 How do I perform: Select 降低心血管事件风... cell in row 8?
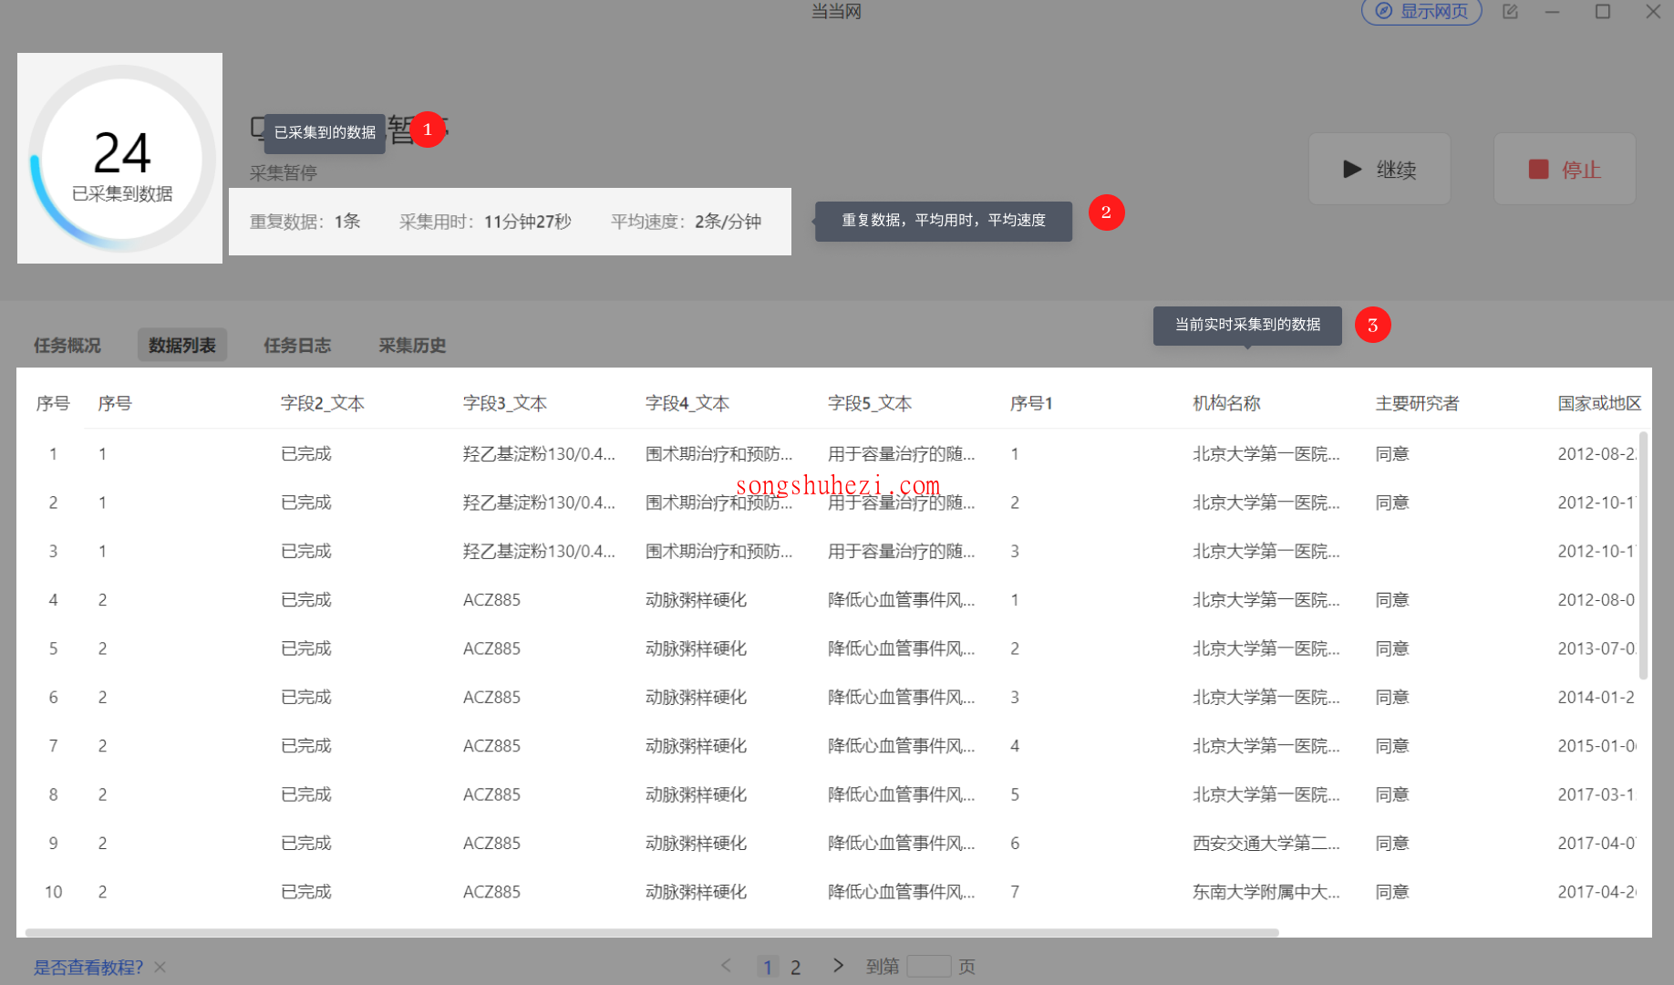tap(901, 794)
